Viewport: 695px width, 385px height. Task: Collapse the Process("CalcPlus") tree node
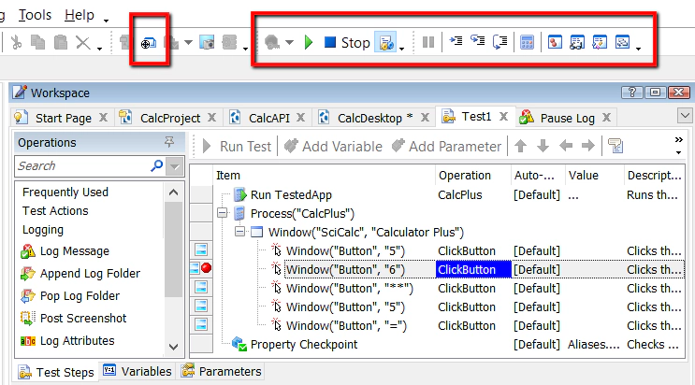click(222, 213)
